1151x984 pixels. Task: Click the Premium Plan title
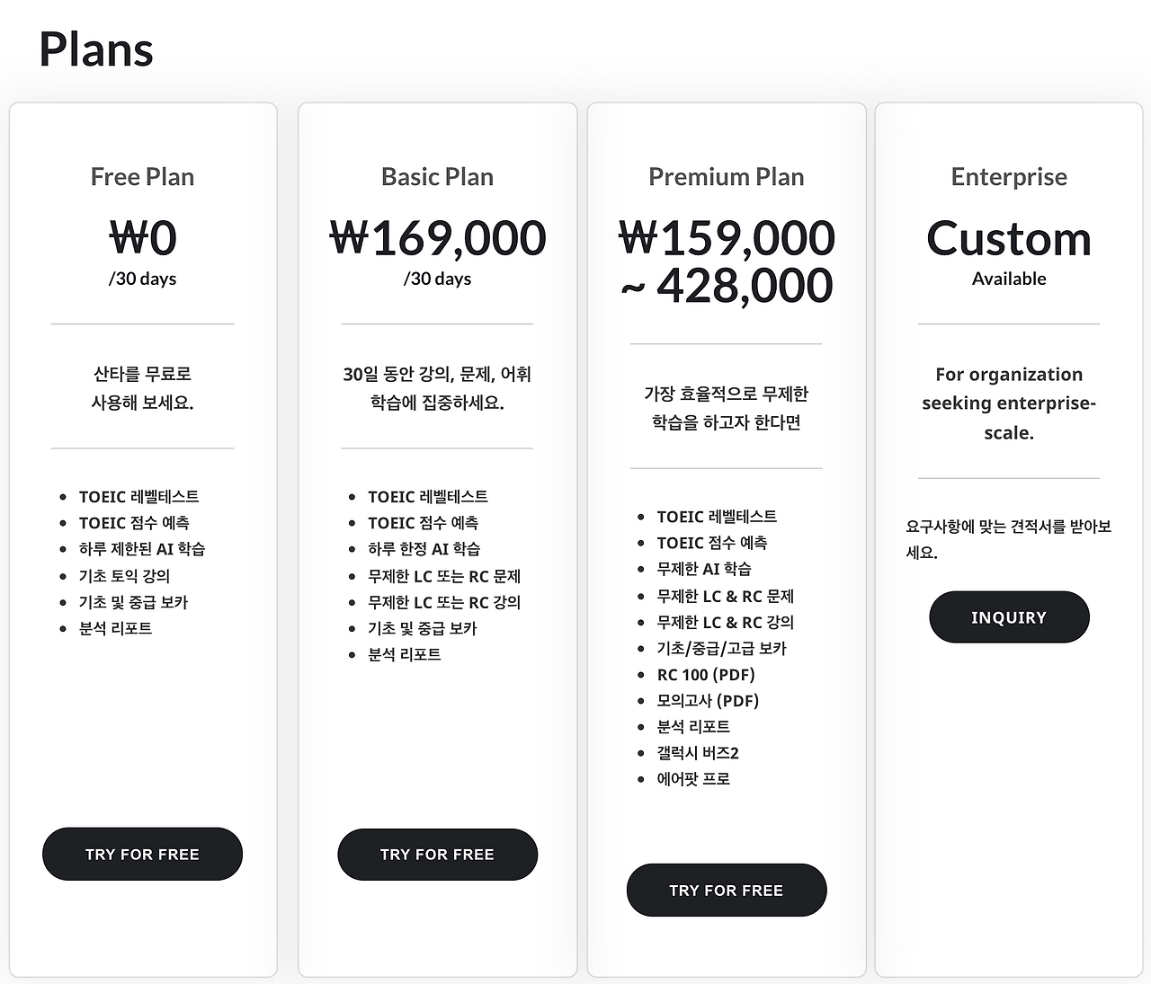726,177
